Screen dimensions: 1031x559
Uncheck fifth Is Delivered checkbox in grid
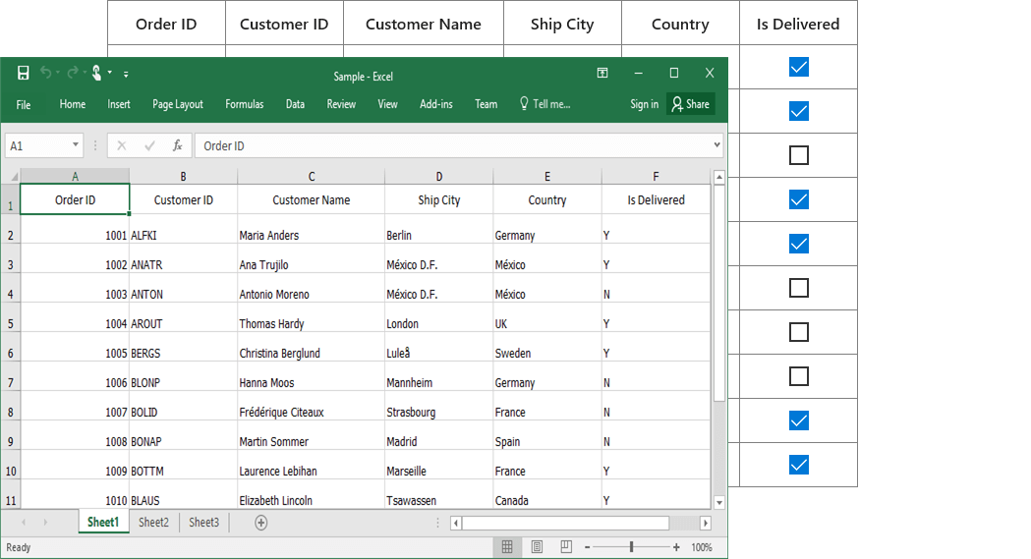point(799,244)
